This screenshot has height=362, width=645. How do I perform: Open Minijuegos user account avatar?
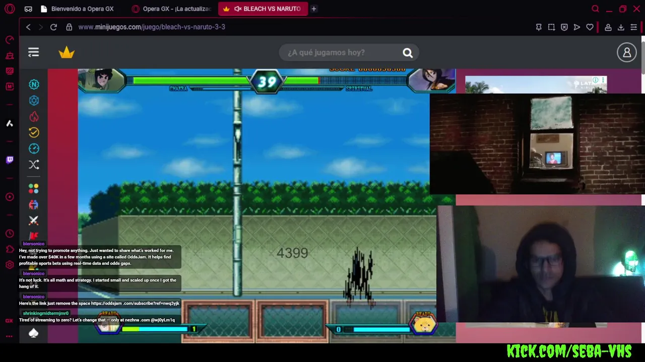[x=627, y=52]
